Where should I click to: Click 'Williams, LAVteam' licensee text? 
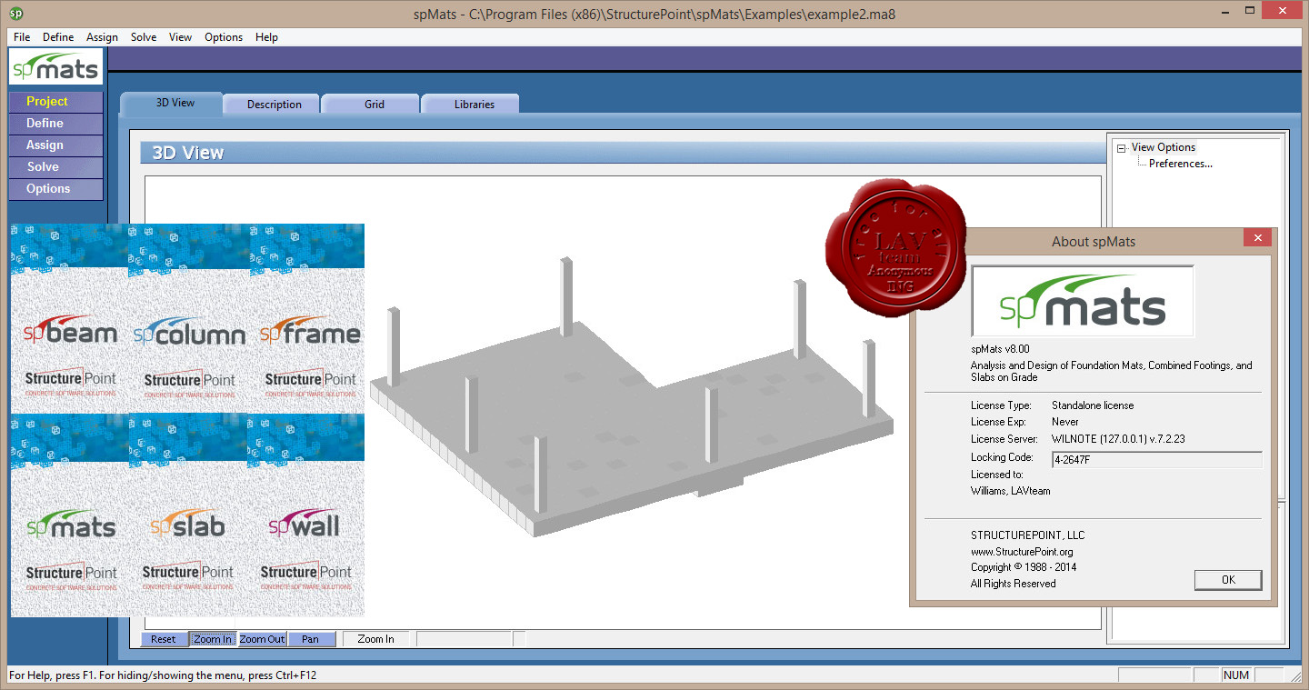coord(1010,491)
